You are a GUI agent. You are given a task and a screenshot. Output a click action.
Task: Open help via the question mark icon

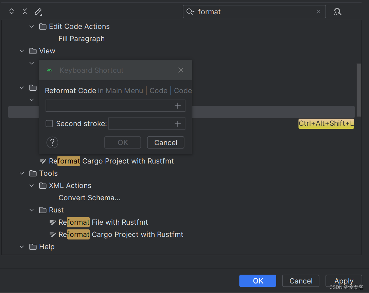pyautogui.click(x=52, y=142)
